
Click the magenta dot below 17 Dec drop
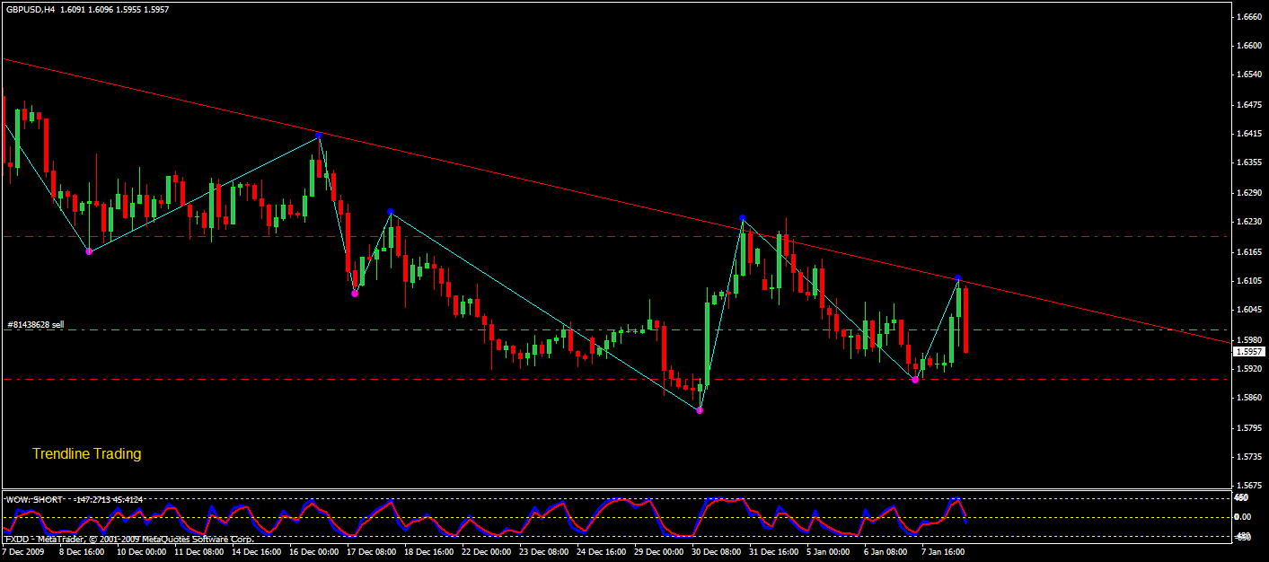click(355, 294)
